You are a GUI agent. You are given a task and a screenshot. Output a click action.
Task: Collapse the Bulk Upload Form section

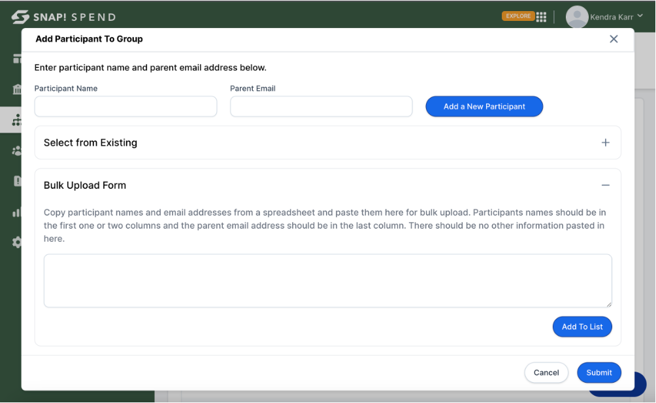coord(605,185)
